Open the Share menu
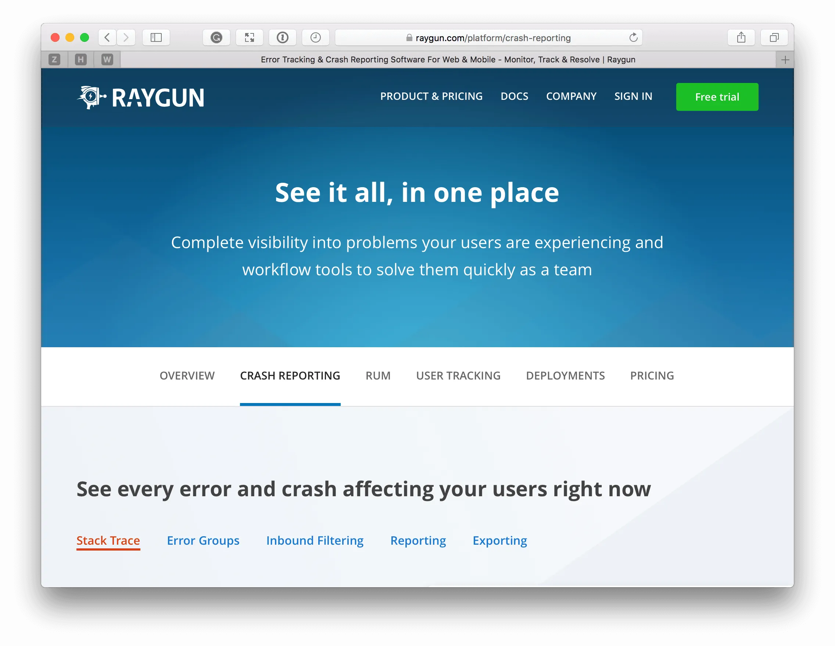 741,37
